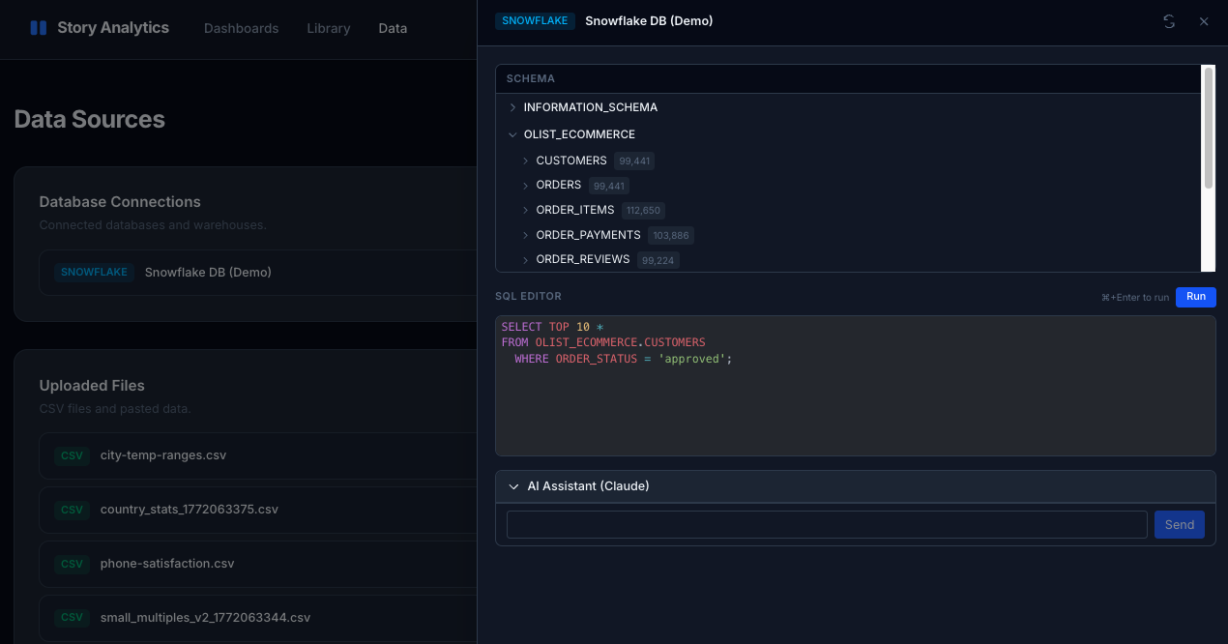
Task: Click the ⌘+Enter to run hint
Action: pyautogui.click(x=1135, y=298)
